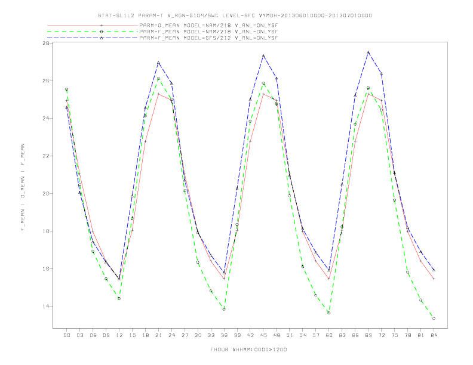This screenshot has height=365, width=473.
Task: Click the blue triangle marker in legend
Action: 102,38
